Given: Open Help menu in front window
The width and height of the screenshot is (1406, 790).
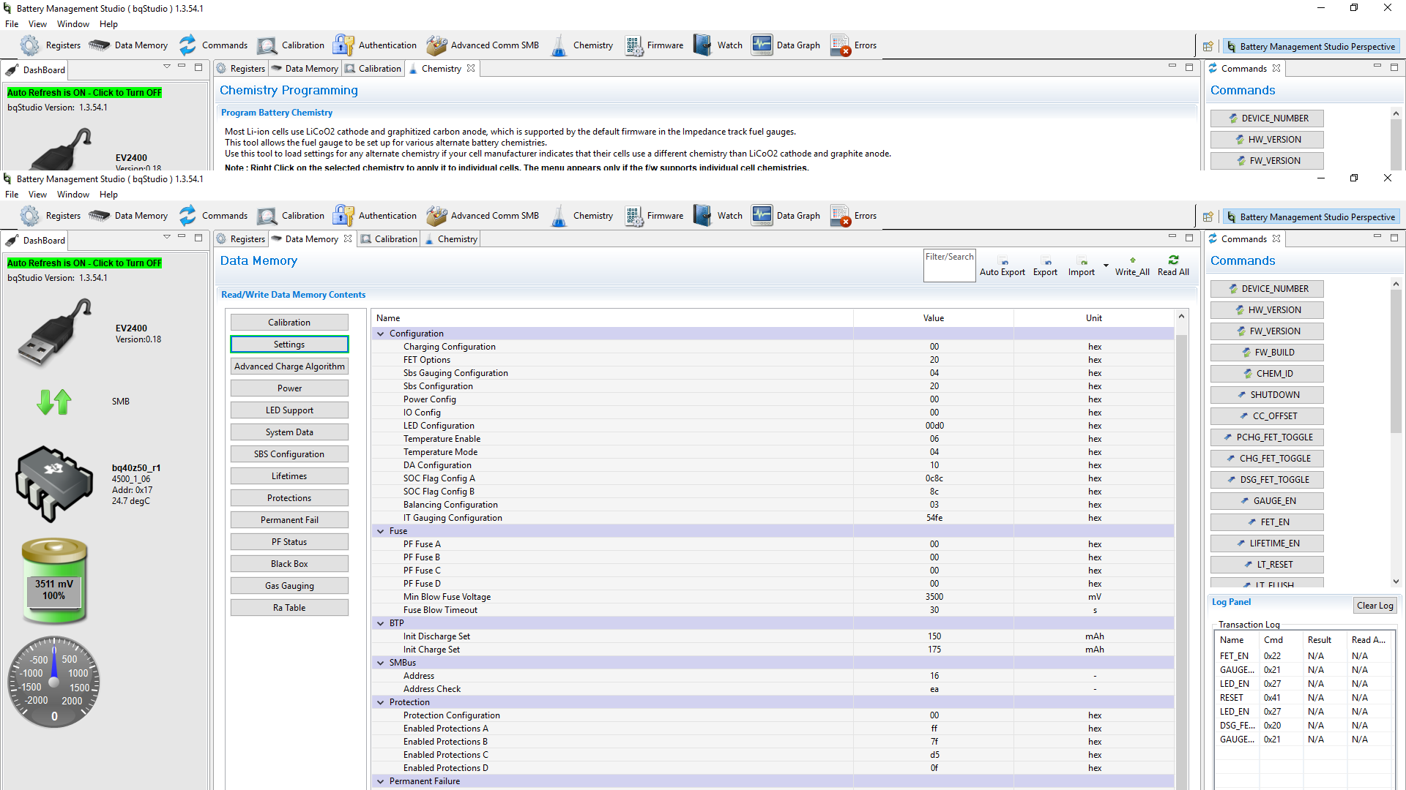Looking at the screenshot, I should pos(108,195).
